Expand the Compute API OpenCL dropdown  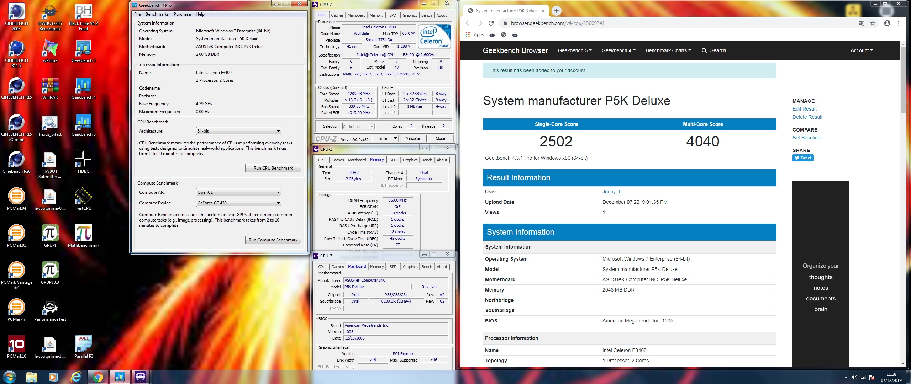coord(238,192)
